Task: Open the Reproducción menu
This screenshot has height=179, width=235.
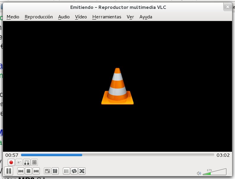Action: pos(39,17)
